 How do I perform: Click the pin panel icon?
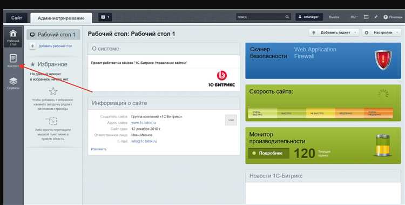tap(376, 17)
